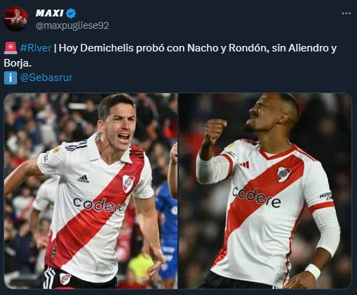Click River crest on left player's jersey

pyautogui.click(x=128, y=183)
